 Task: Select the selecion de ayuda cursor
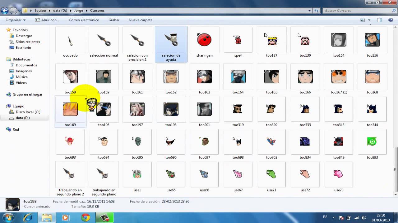(171, 44)
